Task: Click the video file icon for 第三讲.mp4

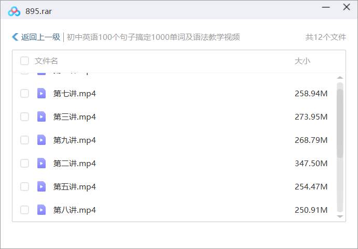Action: 42,116
